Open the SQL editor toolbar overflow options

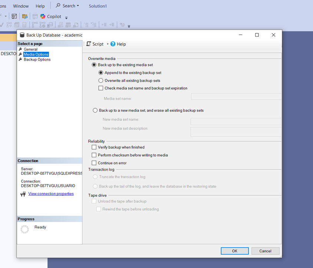coord(129,26)
